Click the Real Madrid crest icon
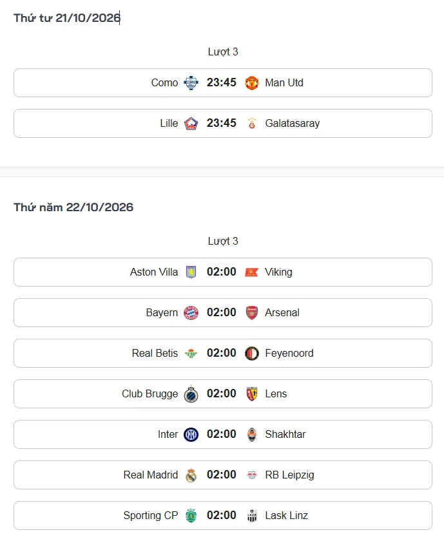This screenshot has height=539, width=444. [191, 475]
